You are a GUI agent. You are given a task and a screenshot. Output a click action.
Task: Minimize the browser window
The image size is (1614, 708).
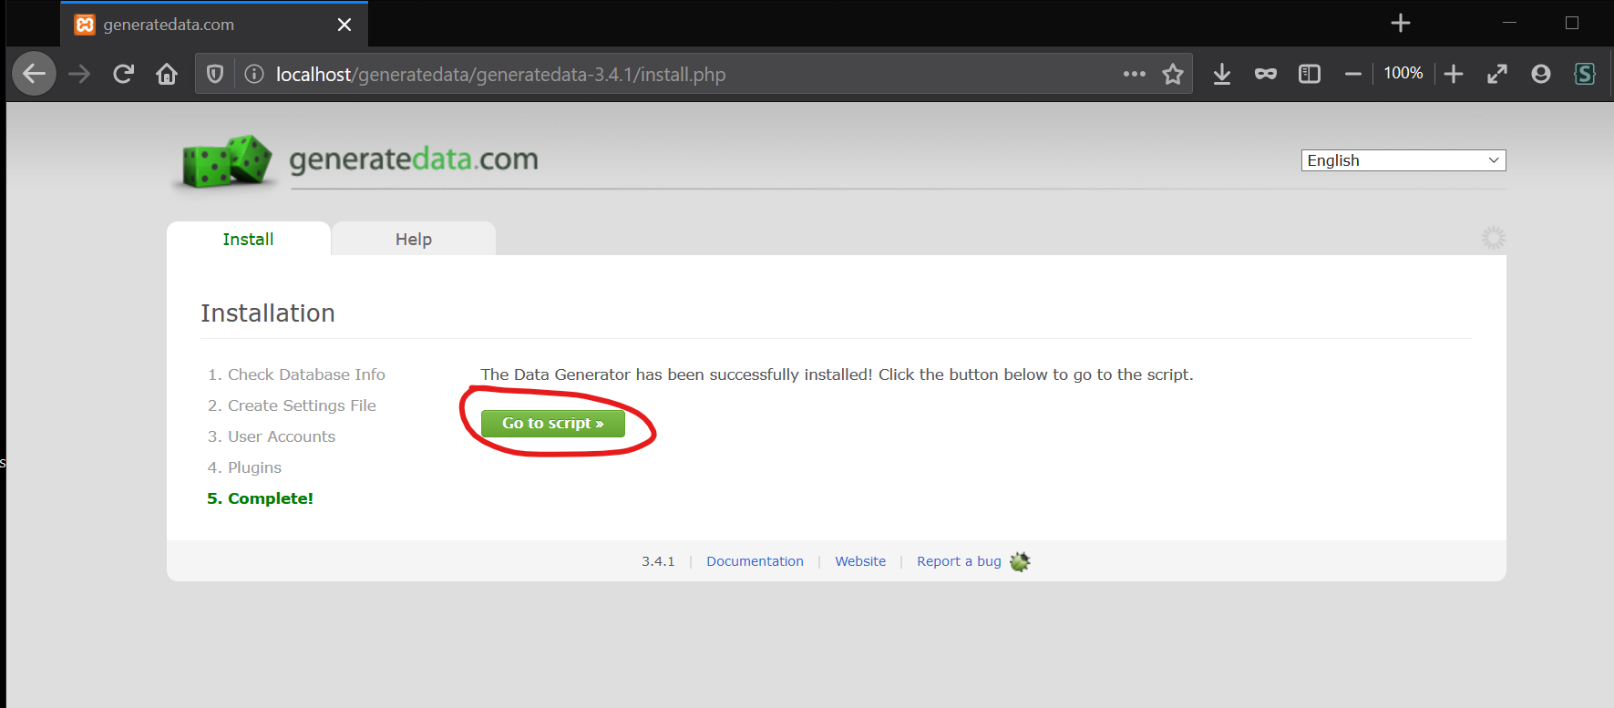click(x=1509, y=23)
